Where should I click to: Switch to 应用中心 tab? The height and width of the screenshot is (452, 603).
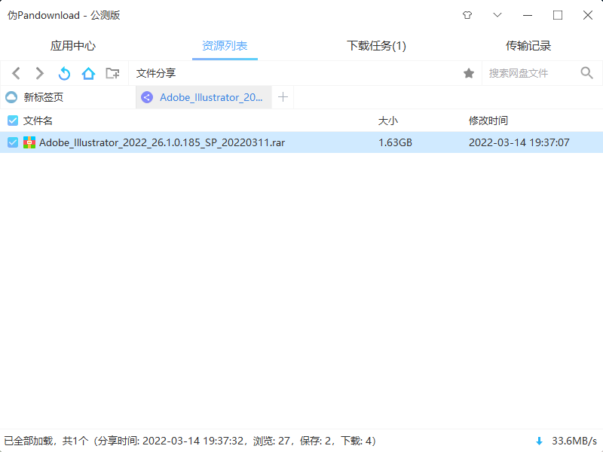pos(72,46)
